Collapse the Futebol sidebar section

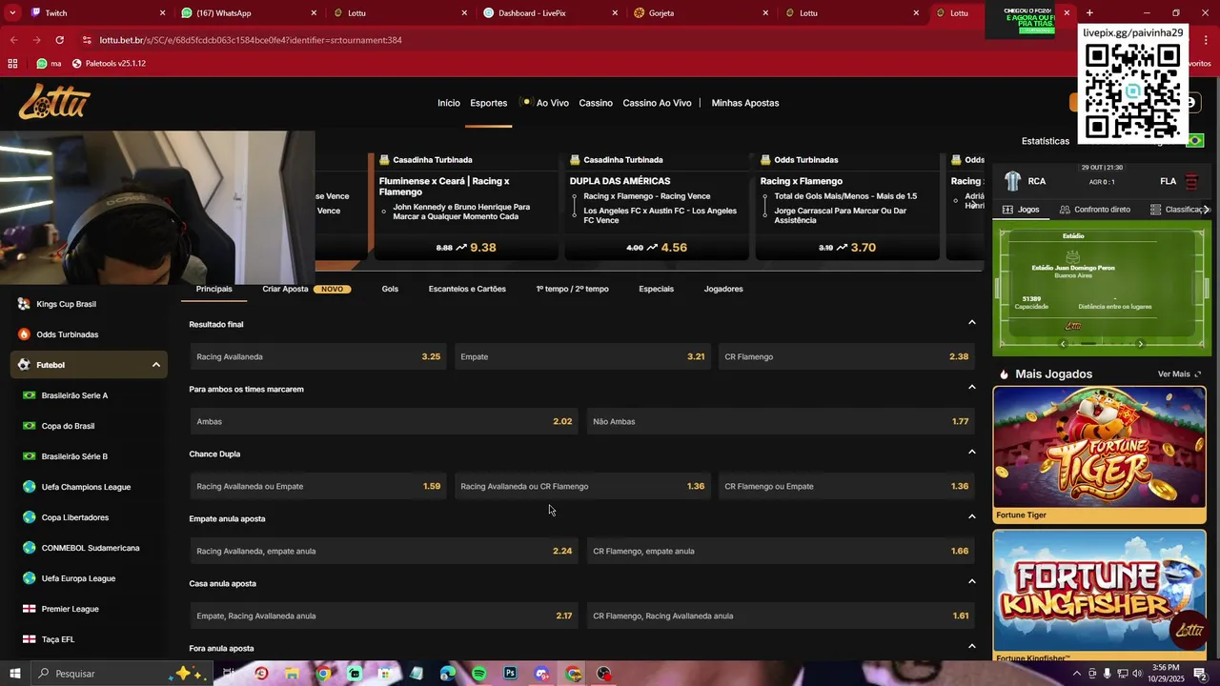155,365
